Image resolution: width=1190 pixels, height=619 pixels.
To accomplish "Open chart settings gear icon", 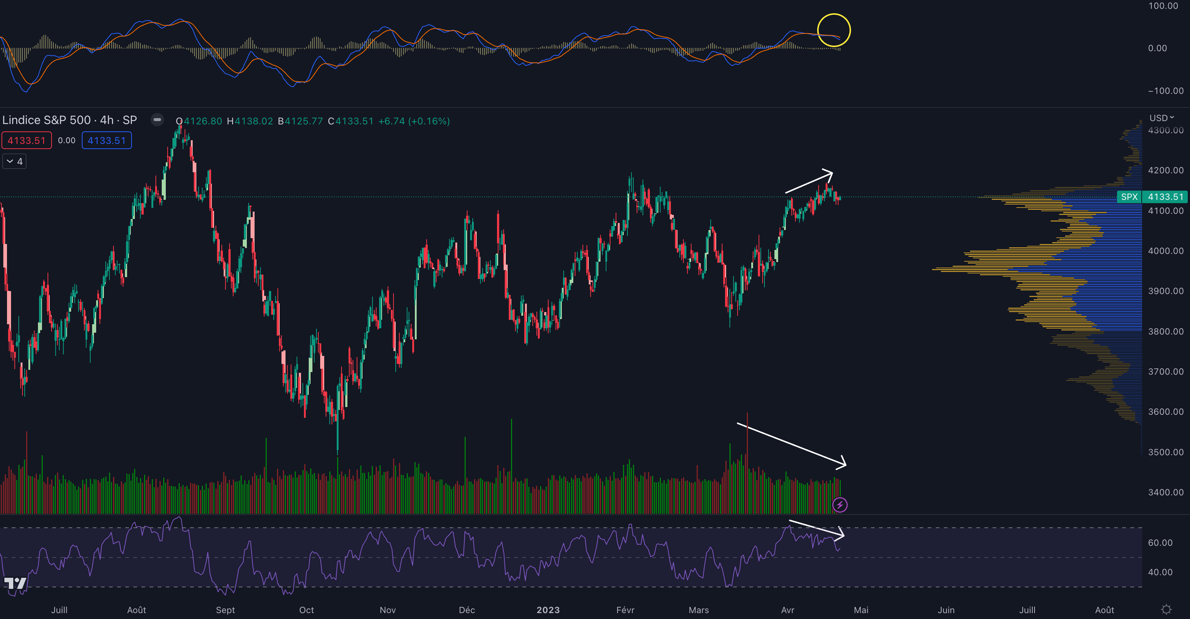I will click(x=1166, y=609).
